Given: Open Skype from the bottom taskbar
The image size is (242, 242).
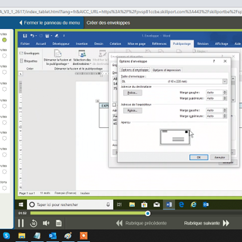Looking at the screenshot, I should pos(6,236).
